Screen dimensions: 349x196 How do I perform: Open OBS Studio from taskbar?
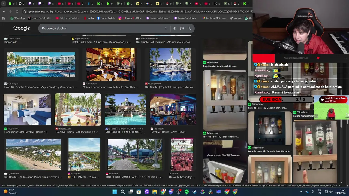(179, 192)
